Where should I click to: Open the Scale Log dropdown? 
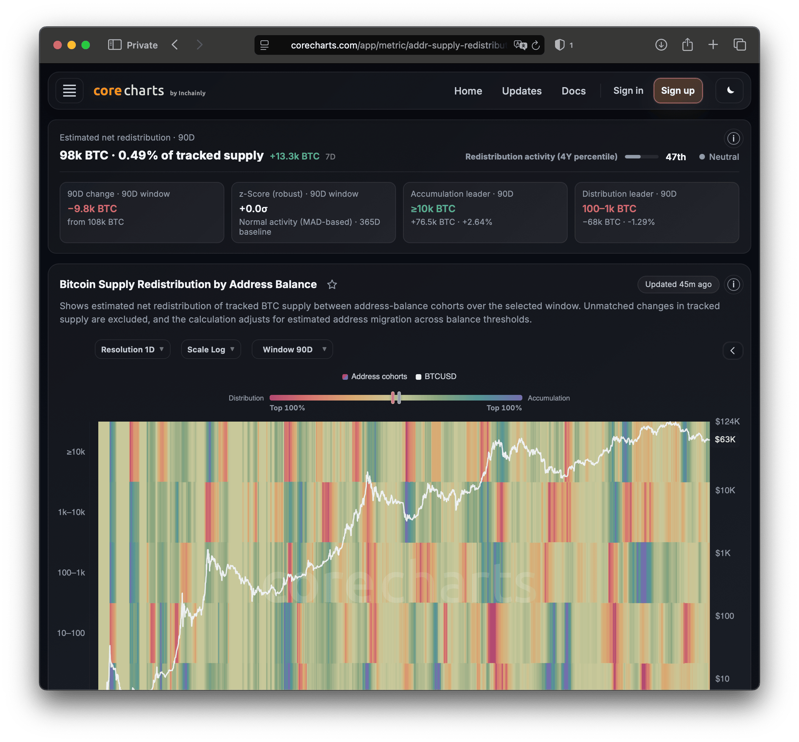point(211,349)
